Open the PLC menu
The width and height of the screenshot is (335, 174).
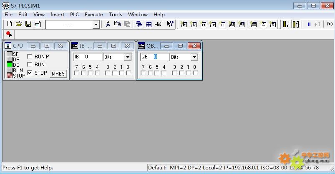tap(74, 15)
